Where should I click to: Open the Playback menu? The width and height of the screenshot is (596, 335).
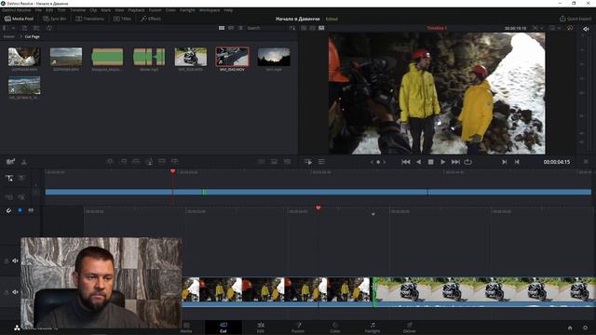tap(136, 10)
